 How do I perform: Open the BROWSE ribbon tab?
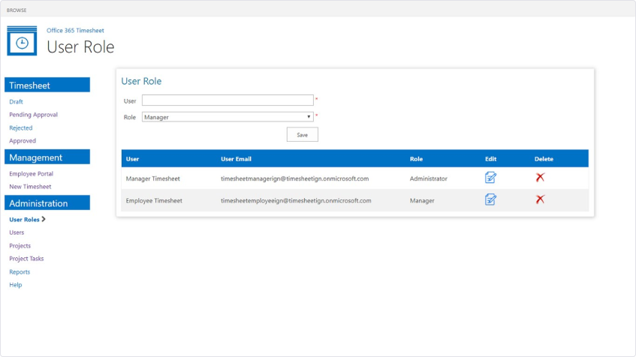point(17,10)
